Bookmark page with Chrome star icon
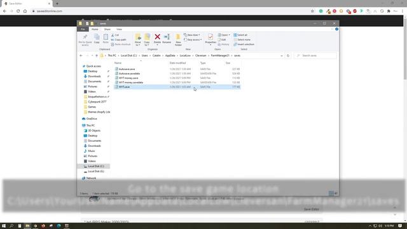407x229 pixels. click(312, 11)
